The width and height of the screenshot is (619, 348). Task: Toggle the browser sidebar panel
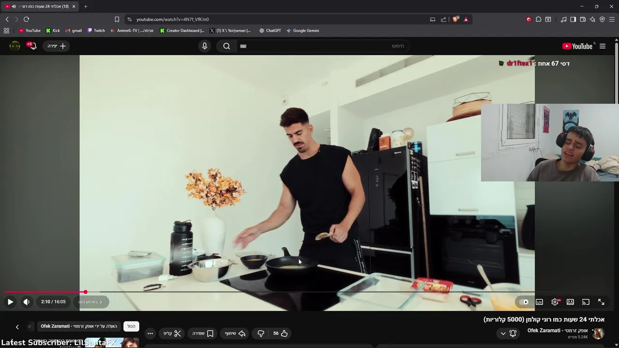tap(573, 19)
